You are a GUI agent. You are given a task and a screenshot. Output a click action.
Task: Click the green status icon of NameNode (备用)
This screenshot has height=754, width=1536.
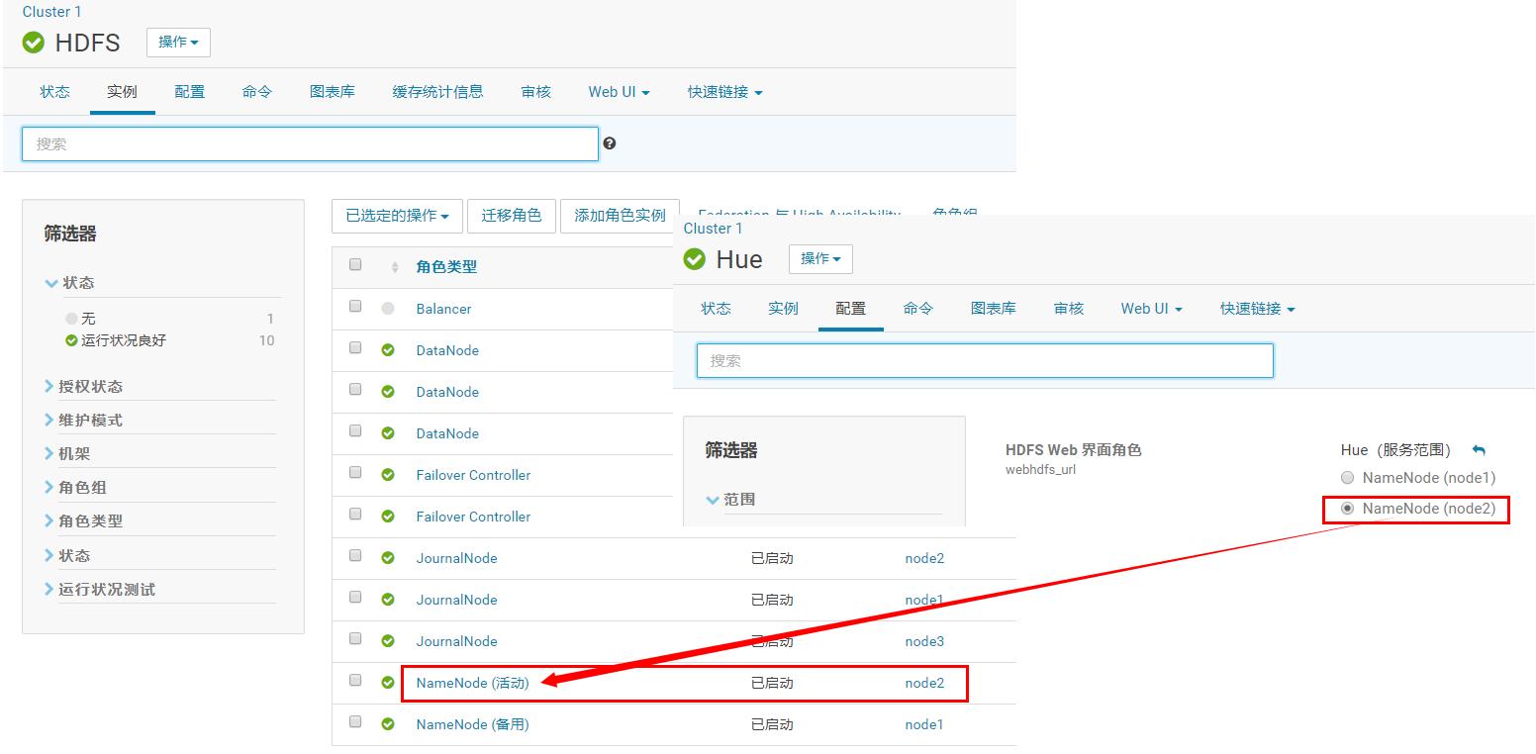pos(388,724)
